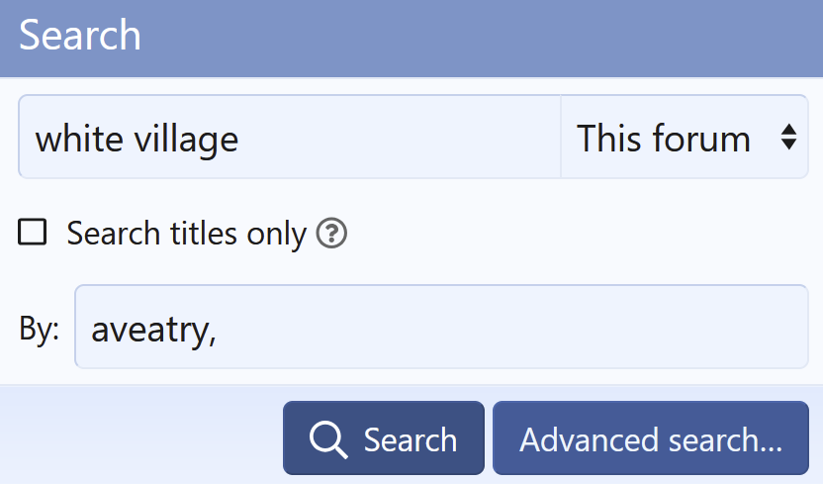The image size is (823, 484).
Task: Click the magnifying glass icon on Search button
Action: pyautogui.click(x=327, y=438)
